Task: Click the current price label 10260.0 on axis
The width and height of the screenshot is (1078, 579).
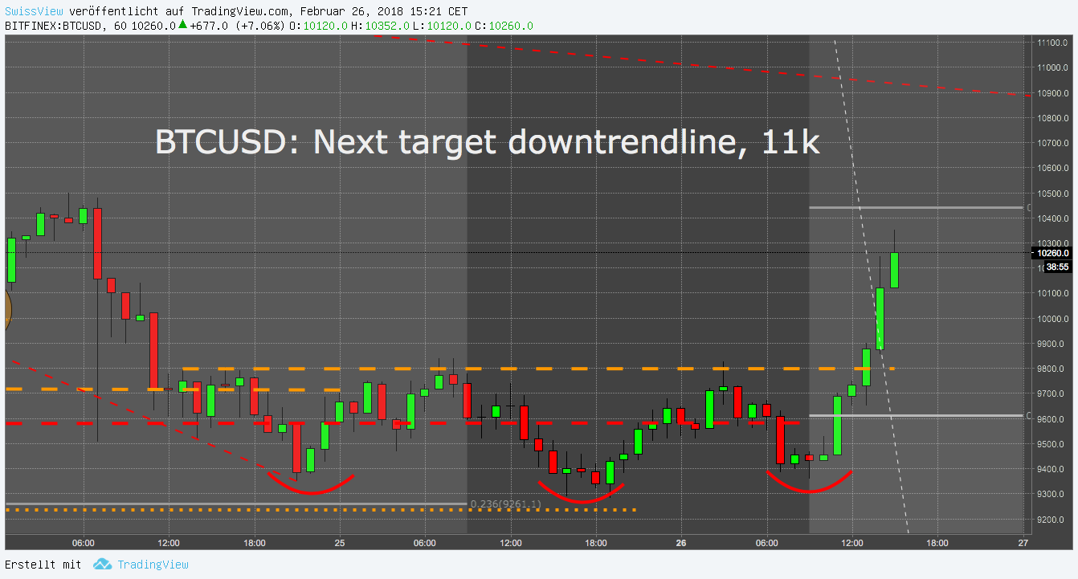Action: [x=1053, y=253]
